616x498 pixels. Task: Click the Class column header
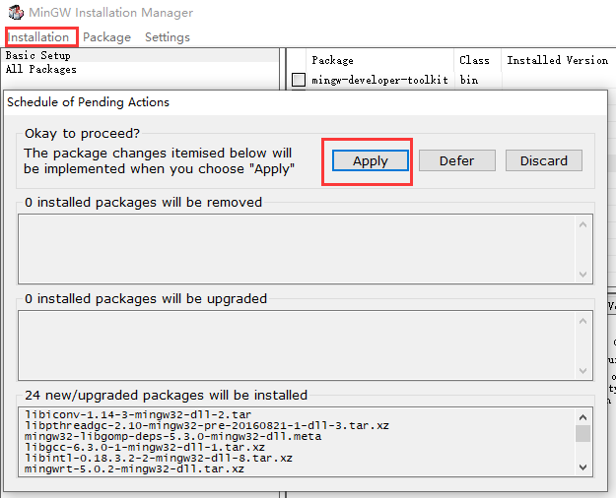474,60
